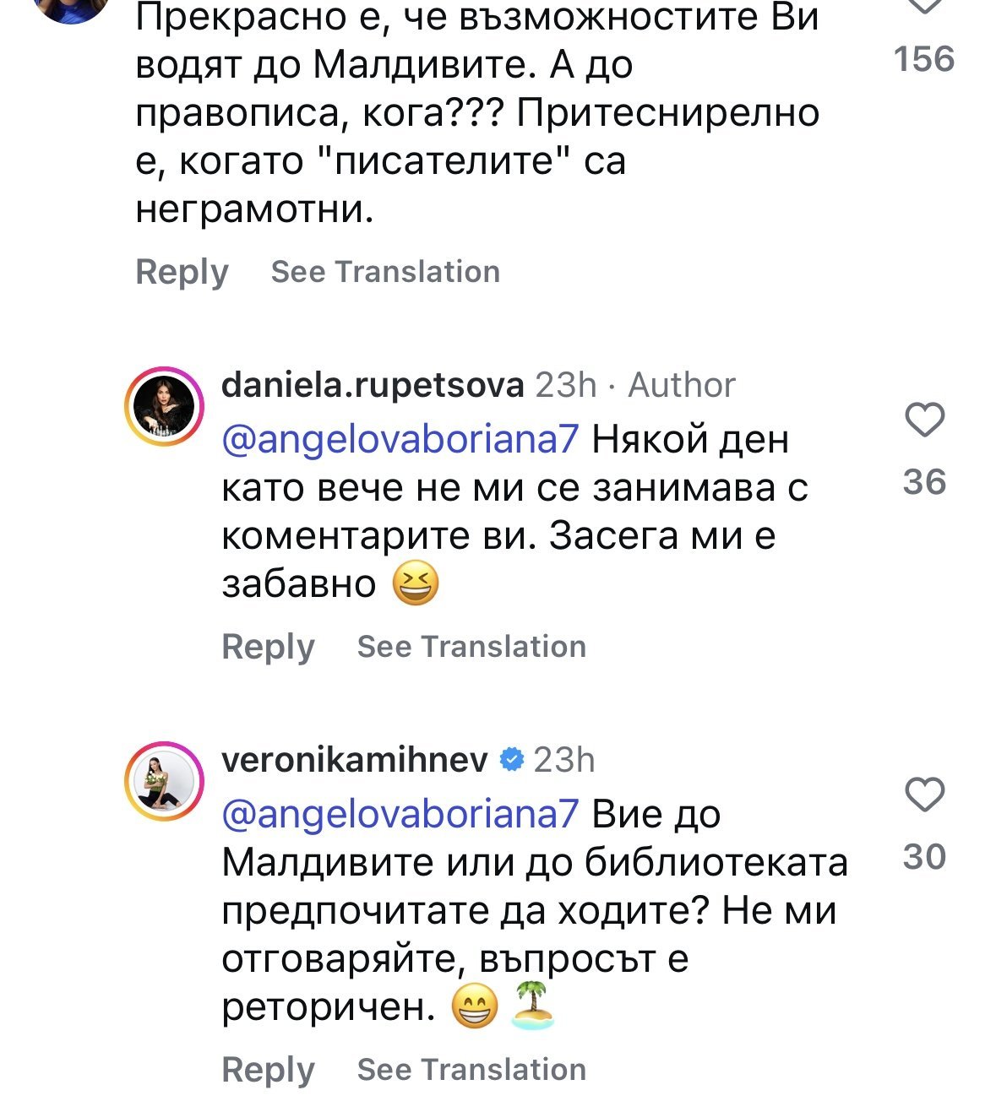Like veronikamihnev's comment with the heart
996x1112 pixels.
click(924, 795)
